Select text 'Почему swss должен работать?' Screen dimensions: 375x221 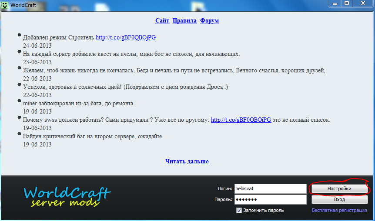pos(63,120)
